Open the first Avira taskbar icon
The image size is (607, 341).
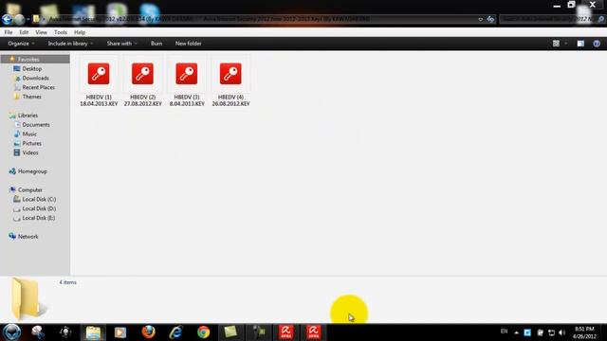click(x=286, y=332)
